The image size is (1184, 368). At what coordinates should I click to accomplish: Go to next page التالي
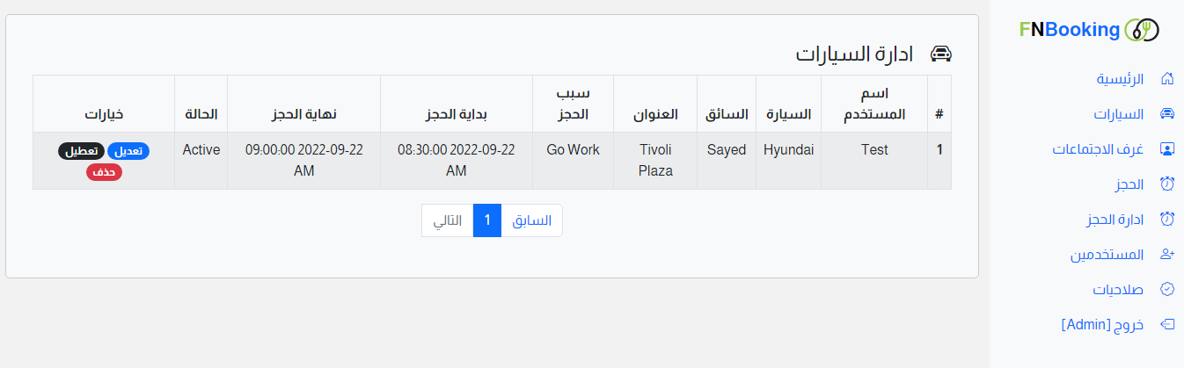pyautogui.click(x=448, y=220)
